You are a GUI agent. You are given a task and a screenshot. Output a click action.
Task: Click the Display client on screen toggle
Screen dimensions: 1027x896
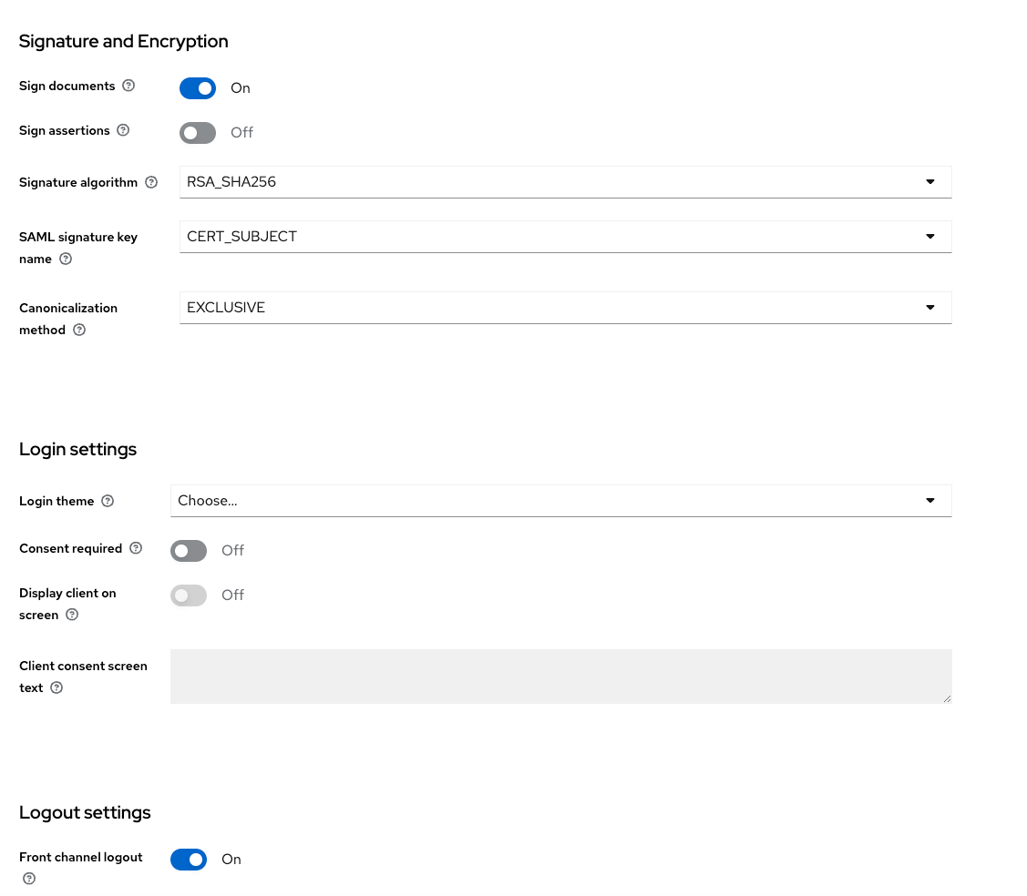(x=189, y=596)
